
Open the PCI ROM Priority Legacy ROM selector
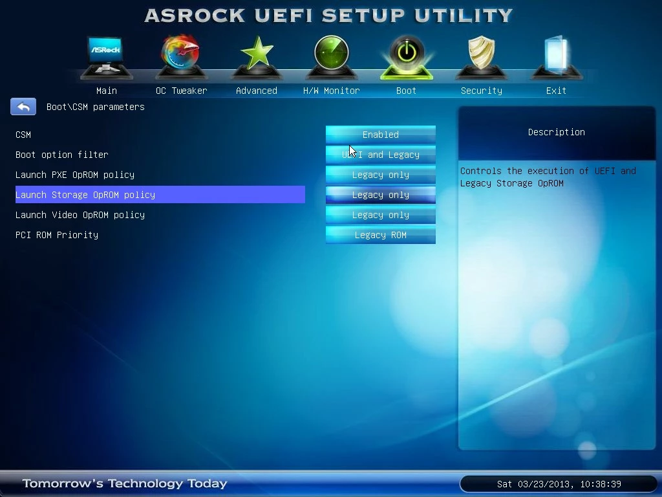click(380, 235)
